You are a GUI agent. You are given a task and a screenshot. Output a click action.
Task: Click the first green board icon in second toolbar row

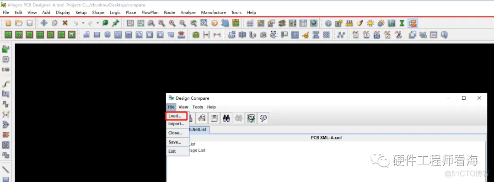tap(8, 35)
